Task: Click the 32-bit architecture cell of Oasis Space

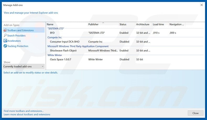Action: pos(140,59)
